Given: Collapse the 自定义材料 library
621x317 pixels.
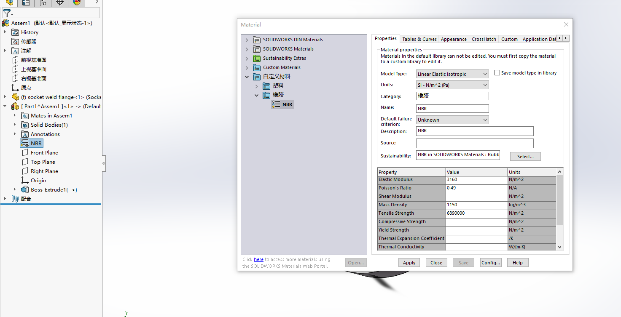Looking at the screenshot, I should tap(247, 77).
